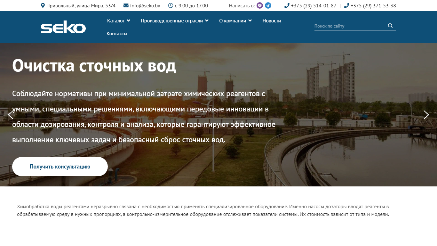
Task: Click the Написать в: label
Action: point(242,5)
